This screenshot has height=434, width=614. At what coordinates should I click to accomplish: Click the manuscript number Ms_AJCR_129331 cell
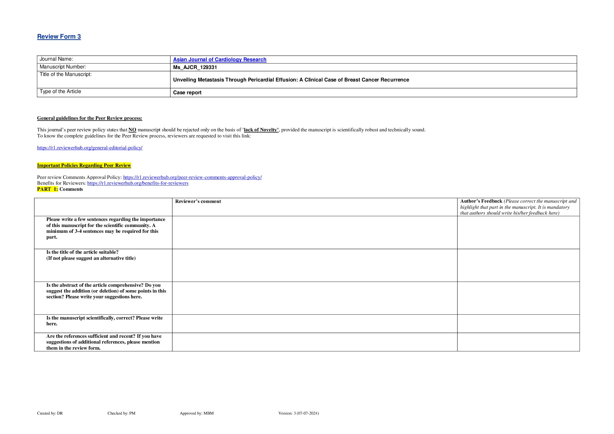click(195, 67)
